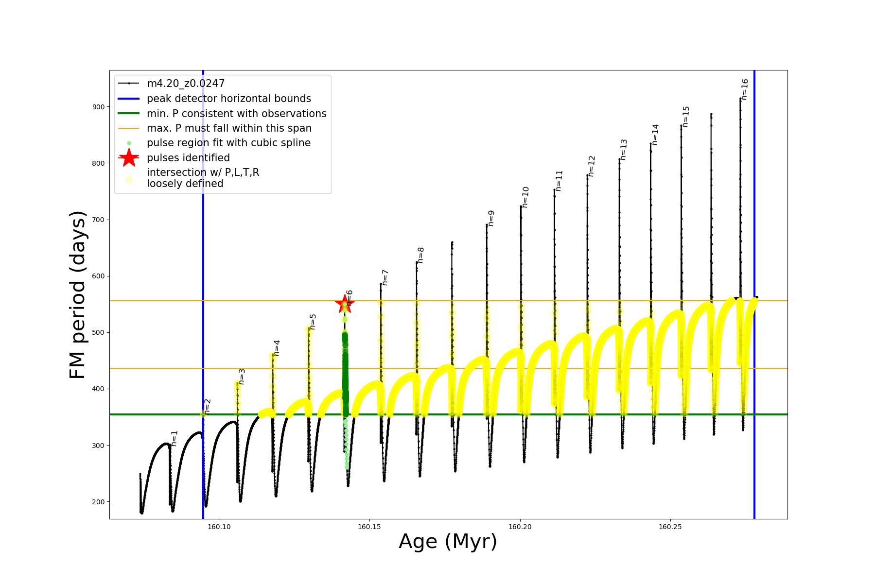Click the light green dot legend marker

click(x=129, y=143)
